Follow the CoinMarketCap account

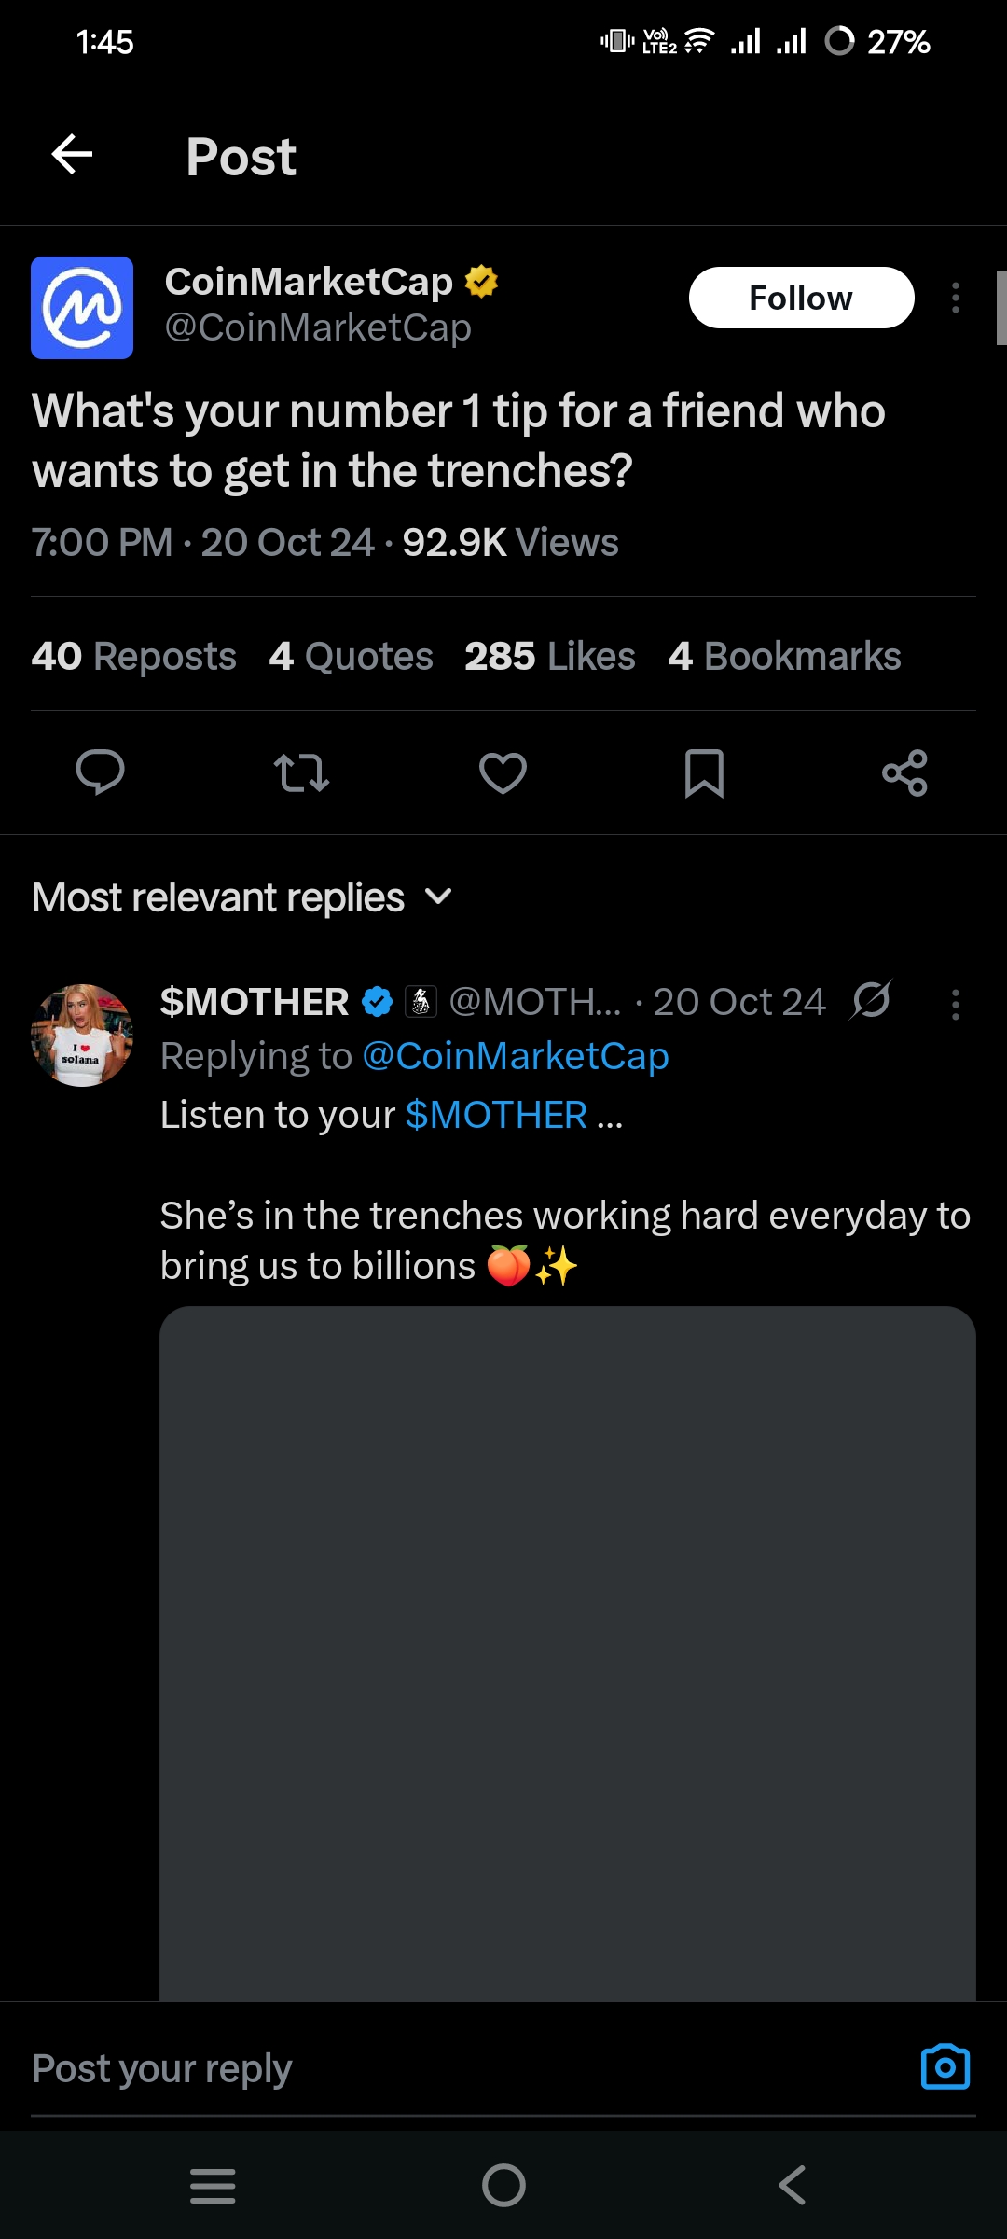pos(801,299)
